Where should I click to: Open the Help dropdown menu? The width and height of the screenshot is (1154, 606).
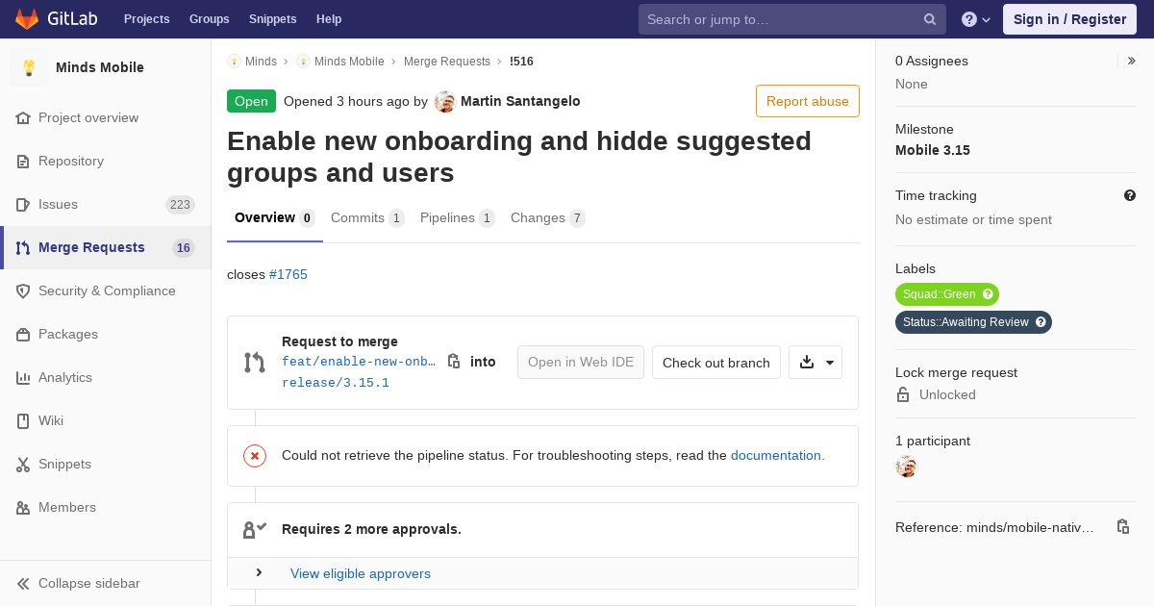coord(976,19)
